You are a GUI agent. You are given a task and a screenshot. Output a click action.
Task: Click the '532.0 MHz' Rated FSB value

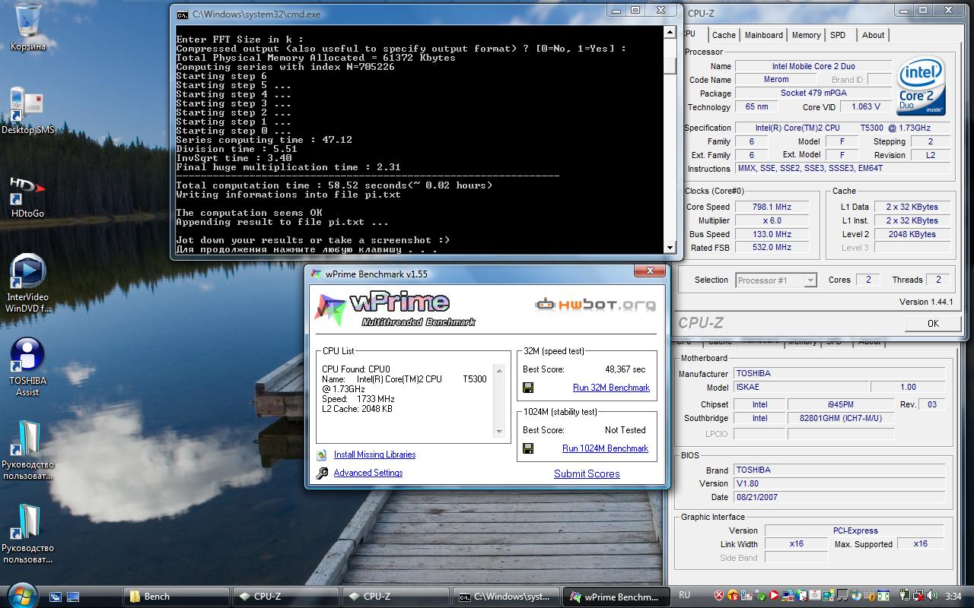point(771,248)
